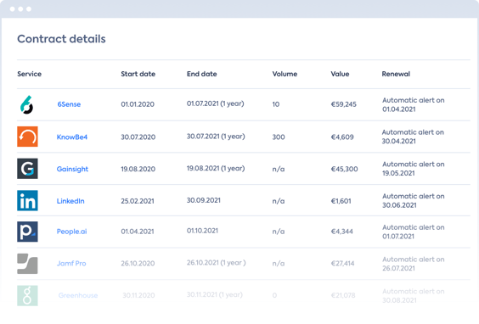
Task: Open the People.ai service link
Action: (72, 232)
